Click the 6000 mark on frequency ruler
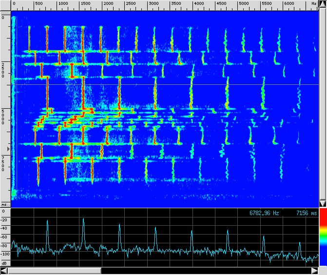 [x=289, y=4]
